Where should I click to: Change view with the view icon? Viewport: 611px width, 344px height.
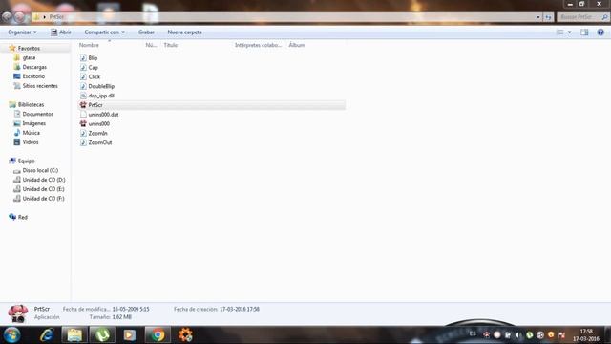coord(560,32)
